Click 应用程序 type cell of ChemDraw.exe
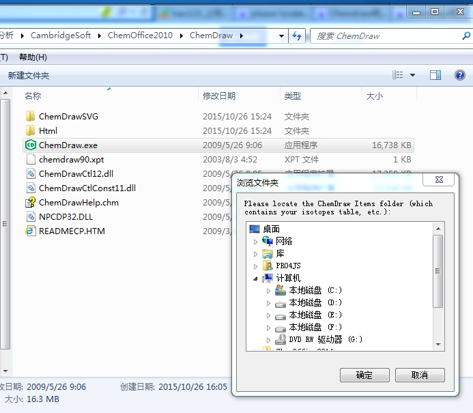 pyautogui.click(x=301, y=145)
